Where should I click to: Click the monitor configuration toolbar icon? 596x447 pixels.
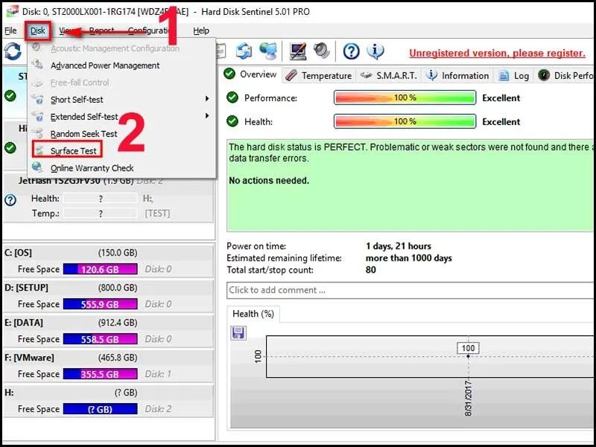tap(298, 51)
